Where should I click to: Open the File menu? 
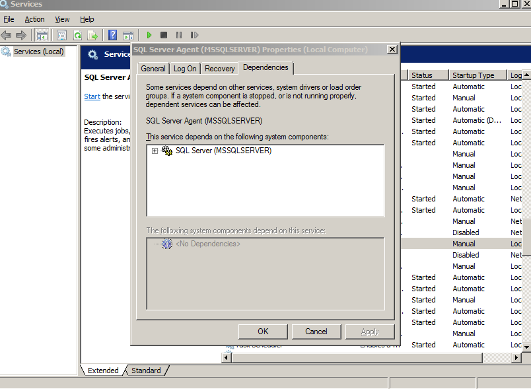9,19
